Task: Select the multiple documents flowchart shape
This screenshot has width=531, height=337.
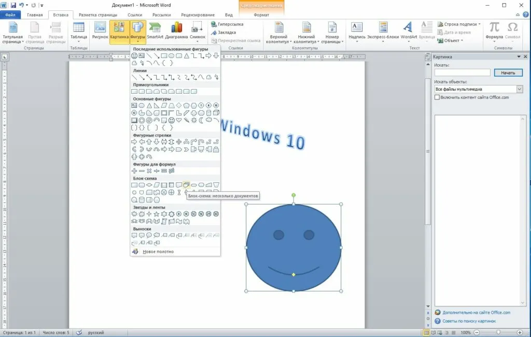Action: (x=186, y=185)
